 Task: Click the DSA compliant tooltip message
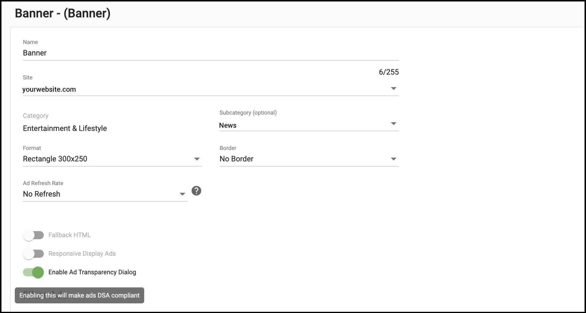pos(79,295)
